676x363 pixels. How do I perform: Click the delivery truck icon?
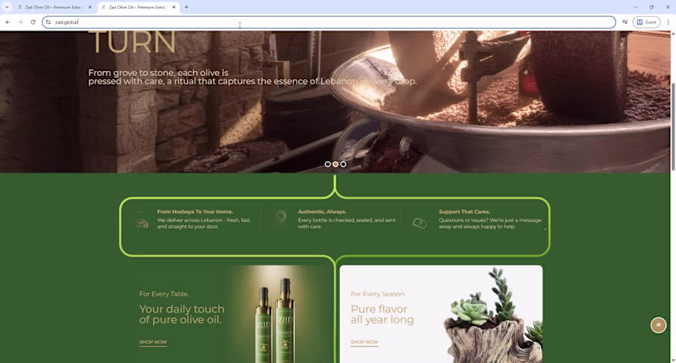(x=142, y=224)
